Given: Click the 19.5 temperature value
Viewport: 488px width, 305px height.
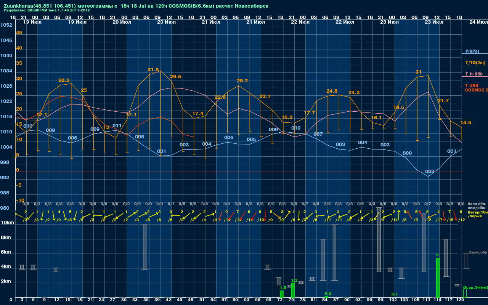Looking at the screenshot, I should (x=399, y=108).
